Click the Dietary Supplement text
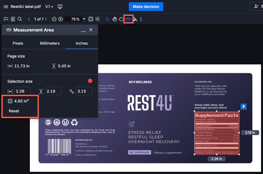Image resolution: width=263 pixels, height=174 pixels. 168,153
